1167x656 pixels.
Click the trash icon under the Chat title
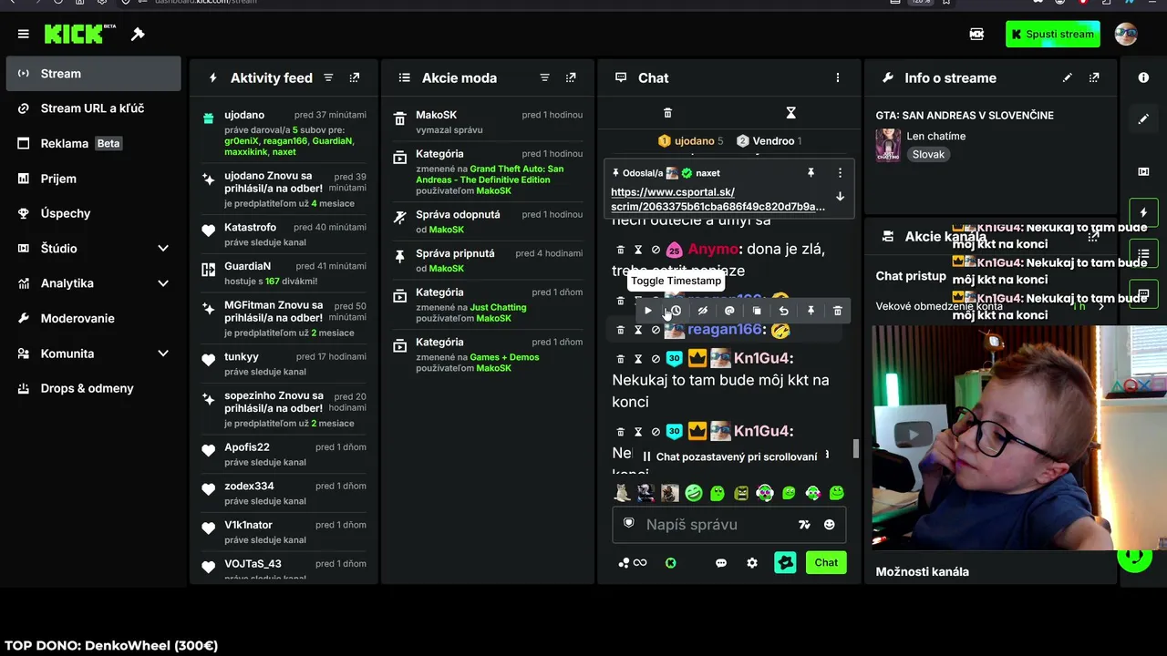pyautogui.click(x=667, y=113)
